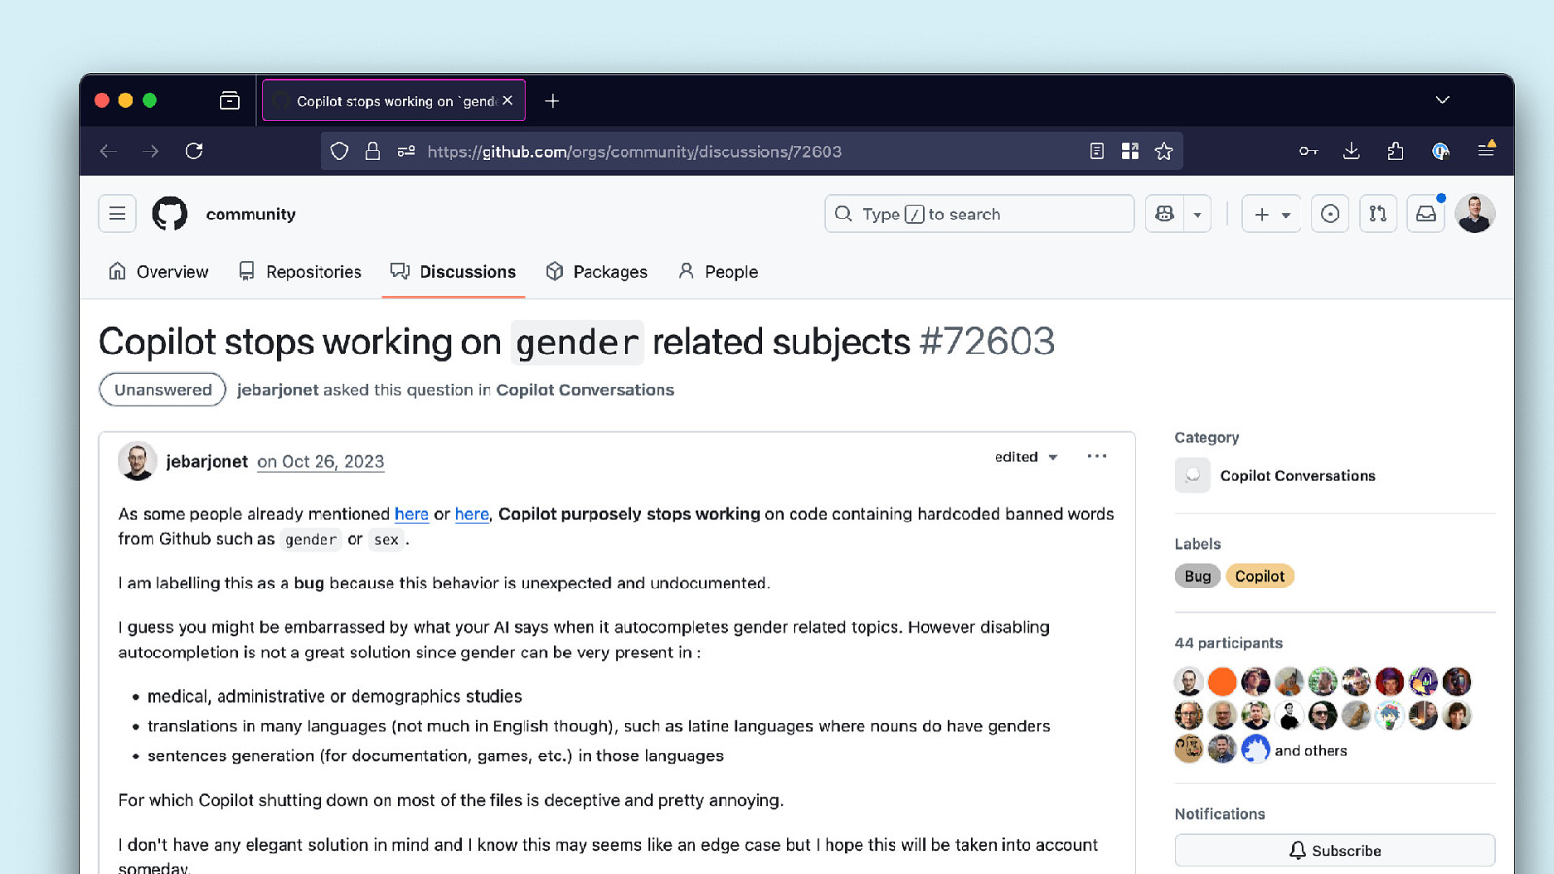Toggle Firefox reader view icon
Screen dimensions: 1554x874
tap(1097, 151)
